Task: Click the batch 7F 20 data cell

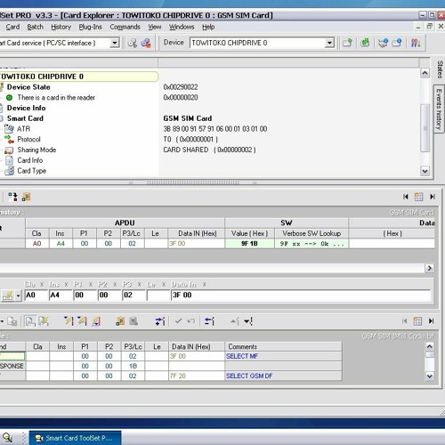Action: (197, 376)
